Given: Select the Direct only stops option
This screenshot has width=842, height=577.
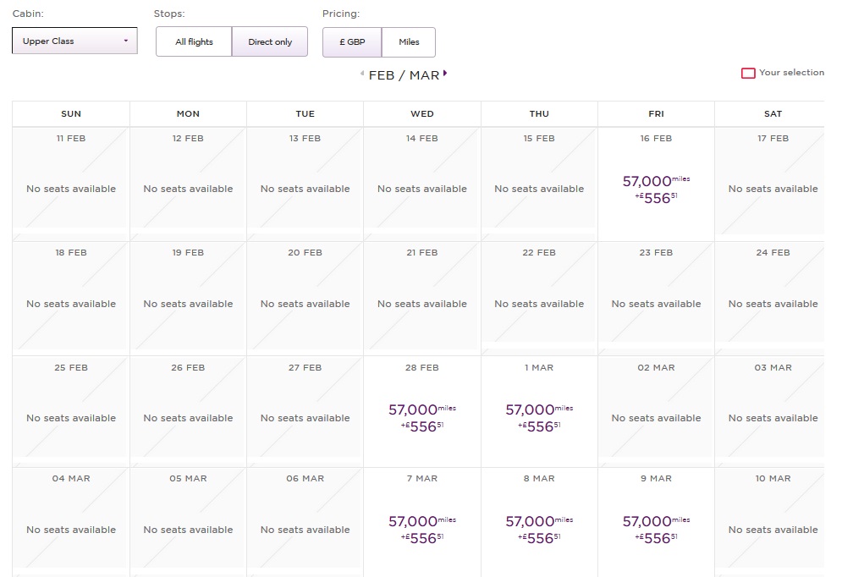Looking at the screenshot, I should (x=270, y=41).
